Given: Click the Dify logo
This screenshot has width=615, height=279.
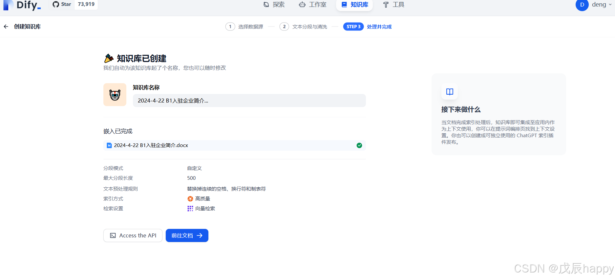Looking at the screenshot, I should coord(22,5).
